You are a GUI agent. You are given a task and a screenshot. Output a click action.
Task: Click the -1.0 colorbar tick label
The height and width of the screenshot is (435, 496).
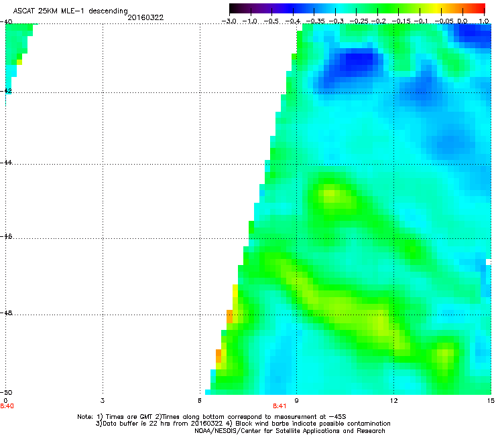[x=250, y=21]
